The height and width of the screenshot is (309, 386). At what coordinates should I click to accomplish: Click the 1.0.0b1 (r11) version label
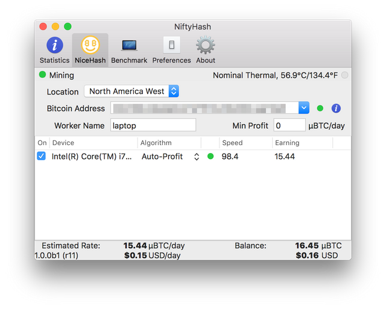pyautogui.click(x=57, y=255)
